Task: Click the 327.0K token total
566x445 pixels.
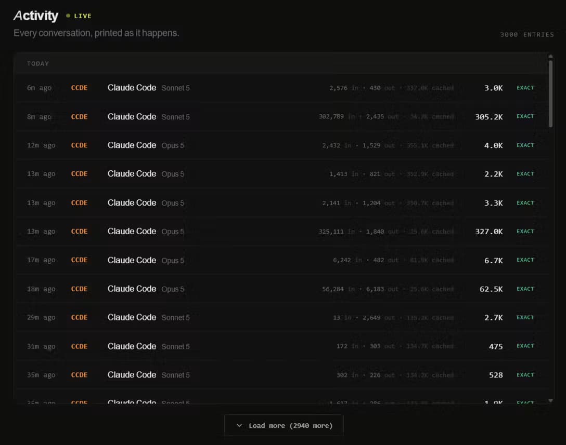Action: tap(489, 232)
